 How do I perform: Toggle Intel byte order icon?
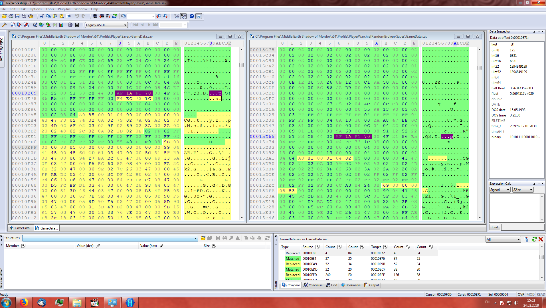[x=199, y=16]
